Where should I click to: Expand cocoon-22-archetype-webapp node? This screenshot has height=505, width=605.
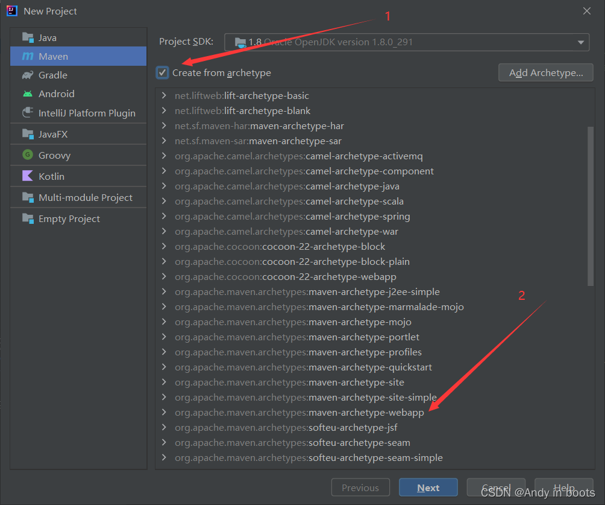(164, 276)
